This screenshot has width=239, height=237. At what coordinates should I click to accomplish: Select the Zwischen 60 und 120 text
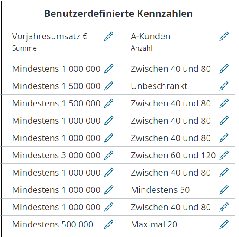click(173, 155)
